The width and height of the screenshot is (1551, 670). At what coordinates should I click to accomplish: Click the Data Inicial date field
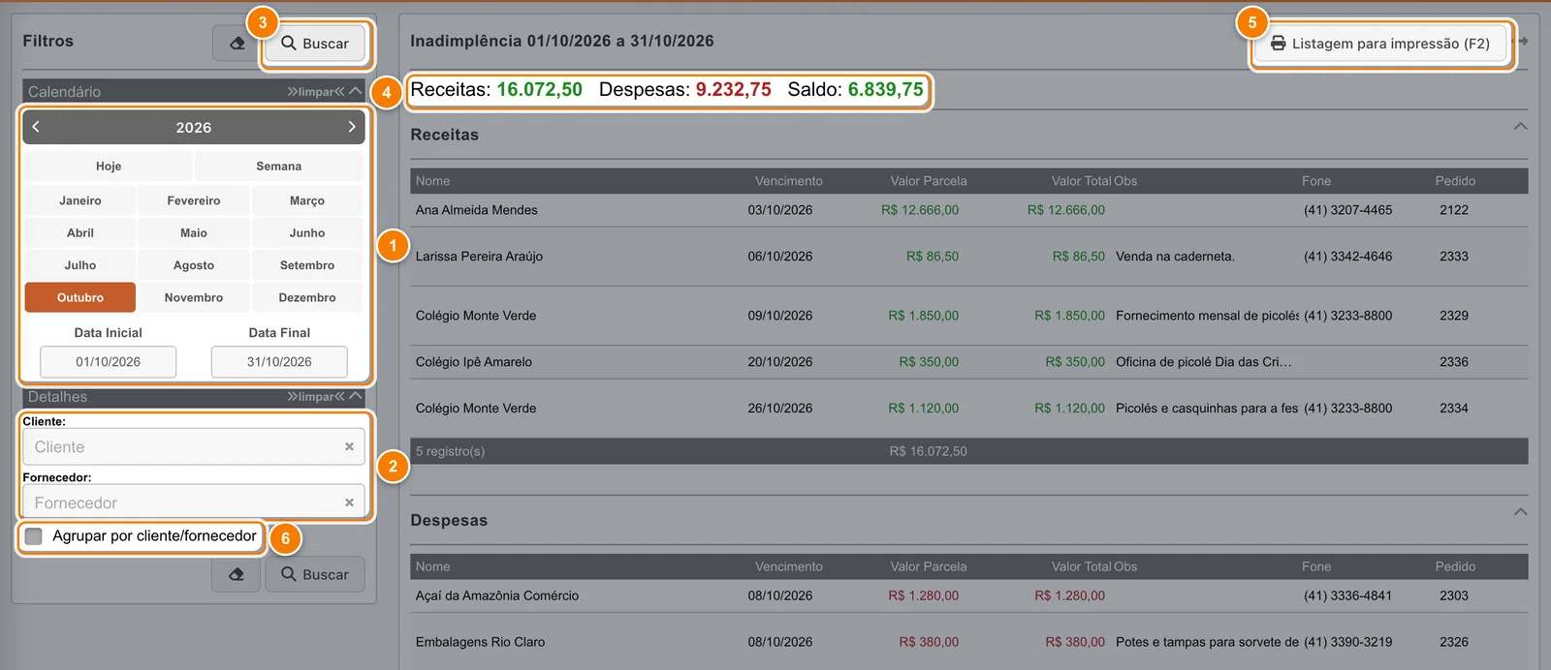coord(109,362)
